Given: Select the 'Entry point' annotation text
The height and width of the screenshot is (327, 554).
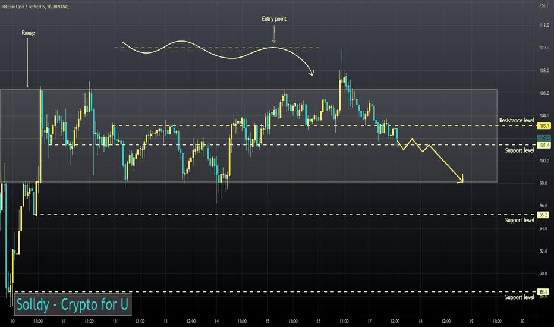Looking at the screenshot, I should point(274,19).
